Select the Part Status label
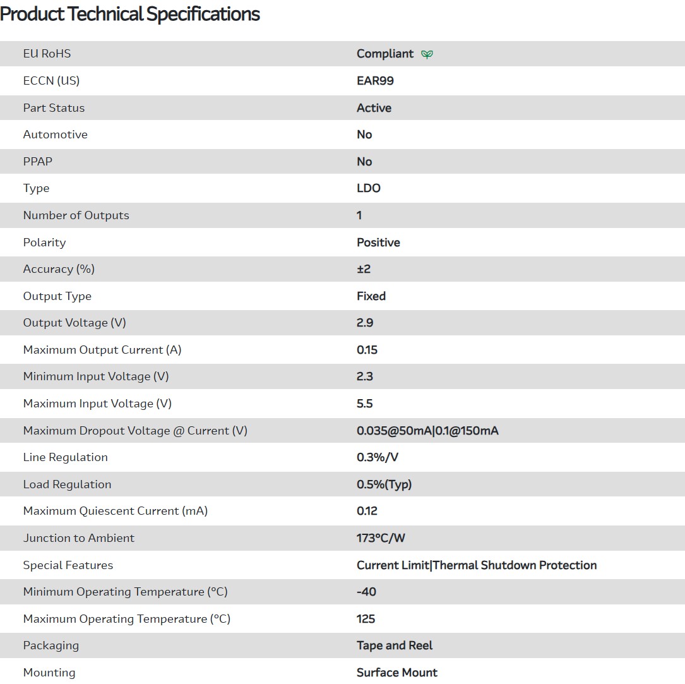This screenshot has height=684, width=685. (x=54, y=108)
